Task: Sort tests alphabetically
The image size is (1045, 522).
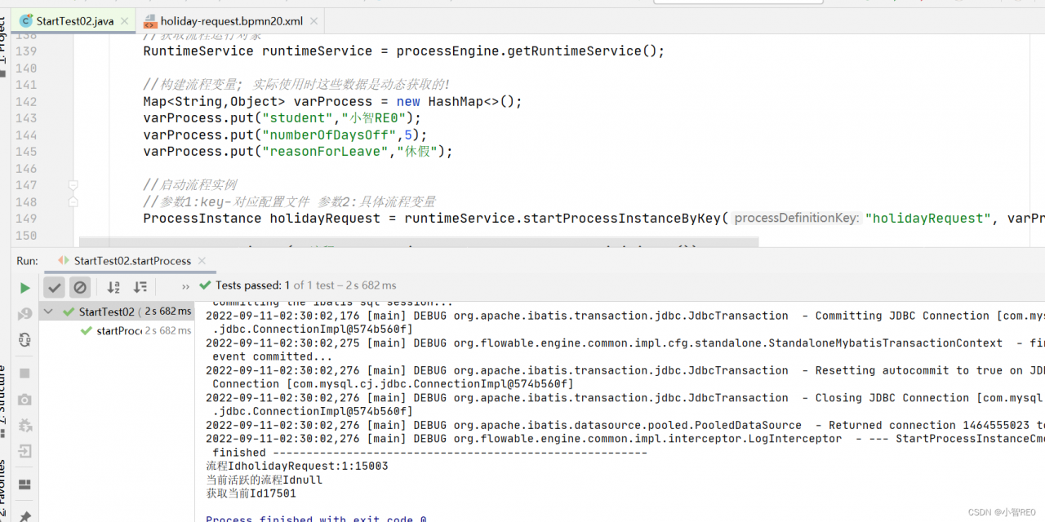Action: point(113,286)
